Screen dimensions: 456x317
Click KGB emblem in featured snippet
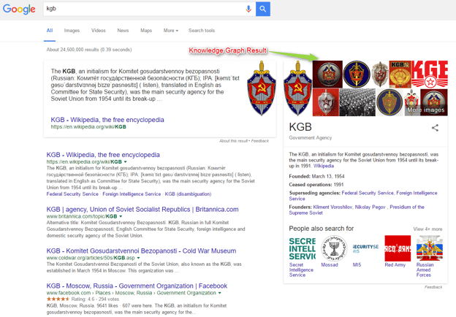click(x=262, y=88)
